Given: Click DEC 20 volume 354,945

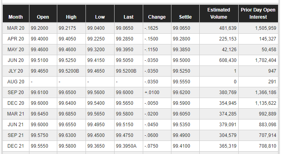Looking at the screenshot, I should [228, 103].
